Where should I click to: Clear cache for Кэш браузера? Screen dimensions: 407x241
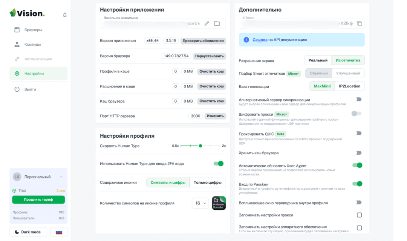(x=211, y=101)
